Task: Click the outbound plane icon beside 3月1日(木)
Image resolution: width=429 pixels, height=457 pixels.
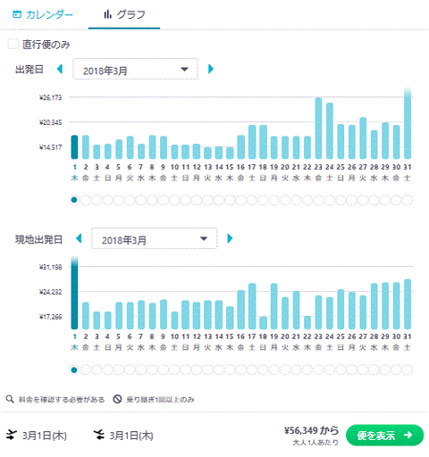Action: [12, 435]
